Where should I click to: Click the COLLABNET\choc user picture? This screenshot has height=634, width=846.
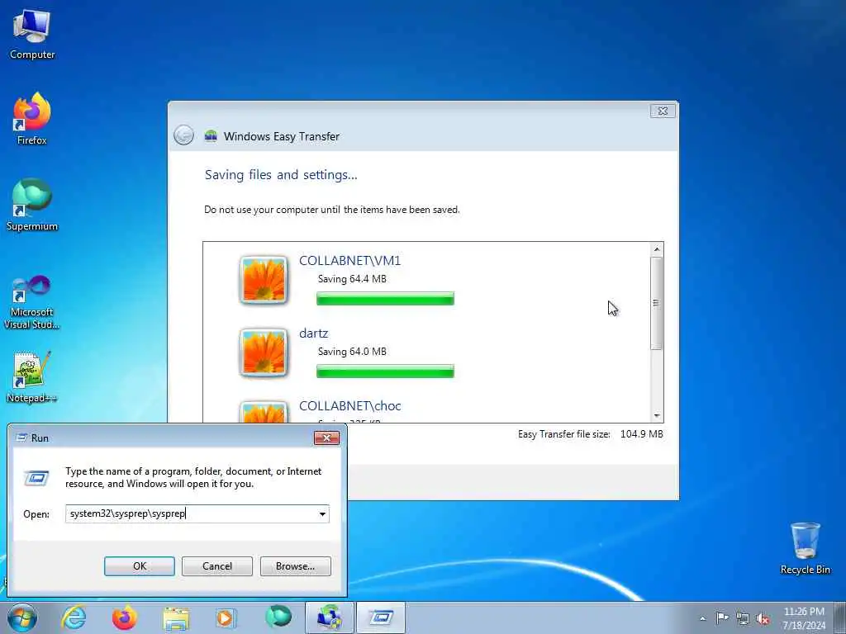[264, 412]
